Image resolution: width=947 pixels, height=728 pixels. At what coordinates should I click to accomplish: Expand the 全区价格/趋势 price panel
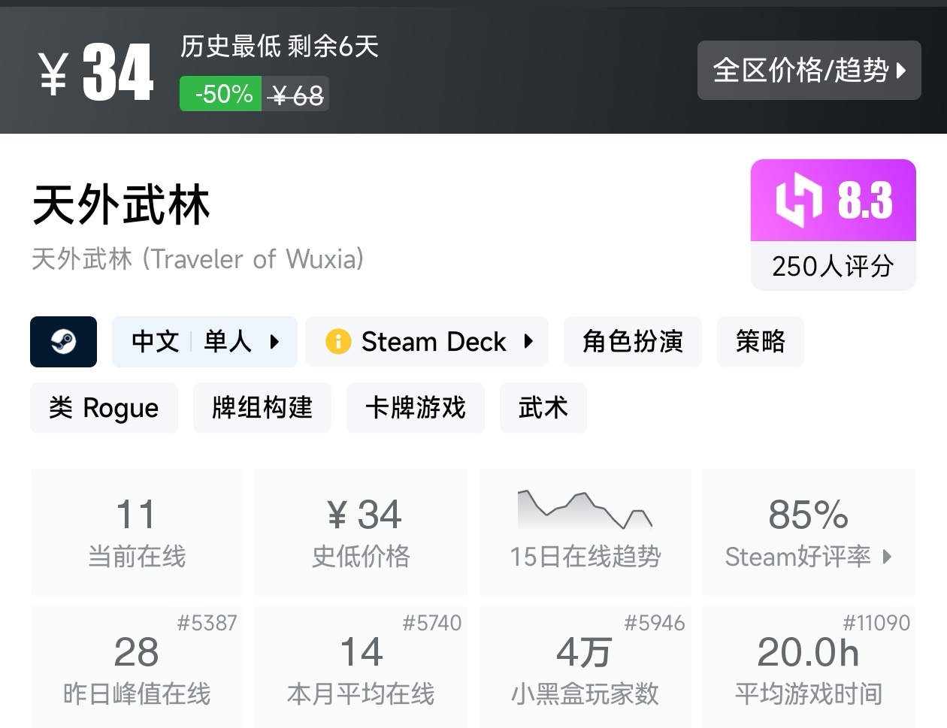click(x=809, y=71)
